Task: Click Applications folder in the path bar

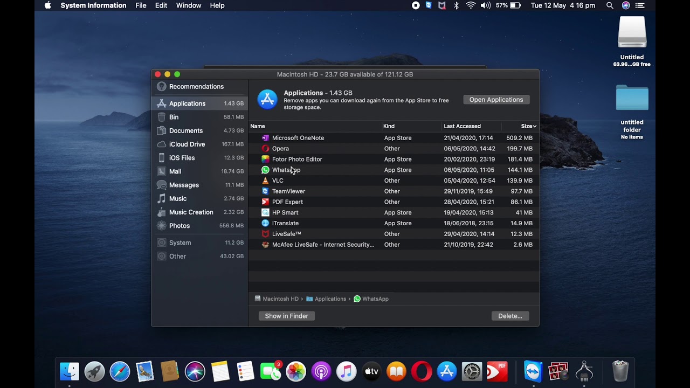Action: (326, 299)
